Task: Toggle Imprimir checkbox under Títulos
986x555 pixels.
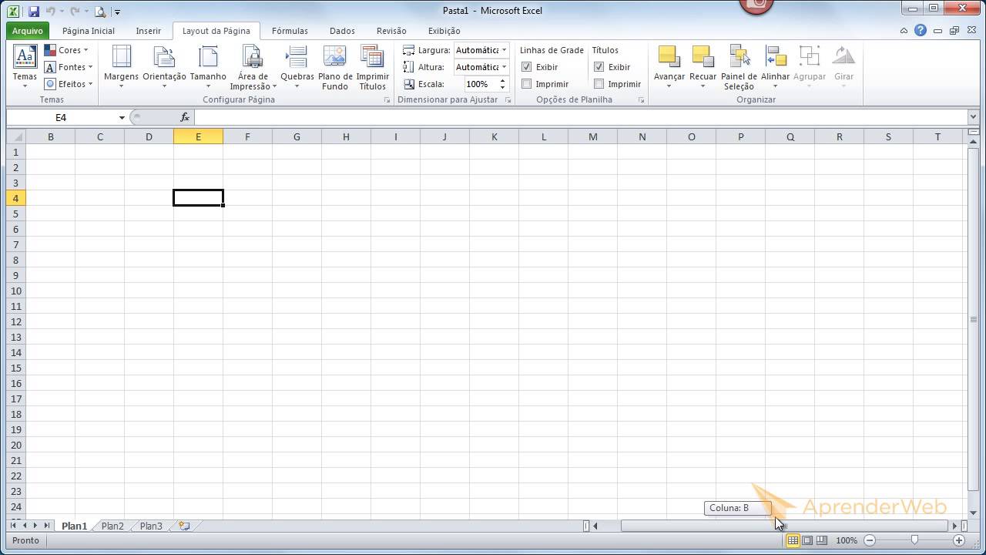Action: (x=599, y=84)
